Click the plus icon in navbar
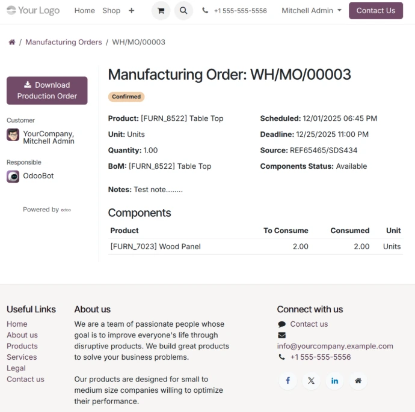Image resolution: width=415 pixels, height=412 pixels. pos(132,11)
